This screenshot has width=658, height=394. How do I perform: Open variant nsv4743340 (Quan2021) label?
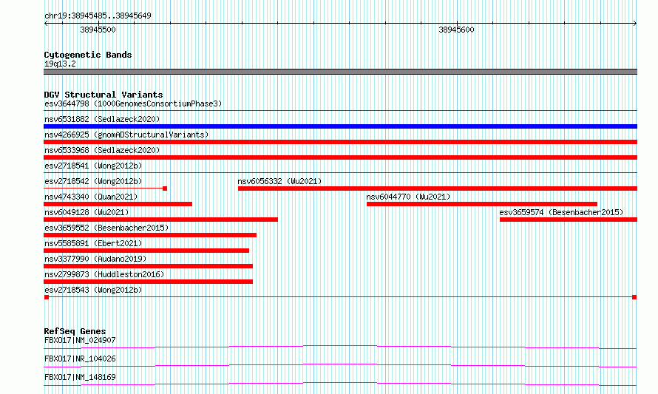point(91,197)
